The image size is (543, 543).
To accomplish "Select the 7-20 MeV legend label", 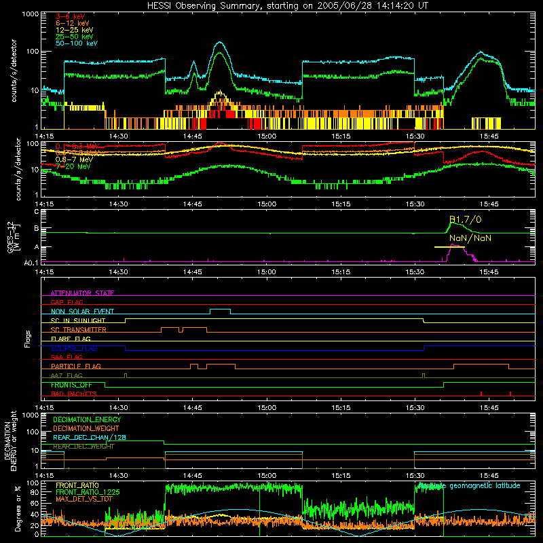I will (73, 166).
